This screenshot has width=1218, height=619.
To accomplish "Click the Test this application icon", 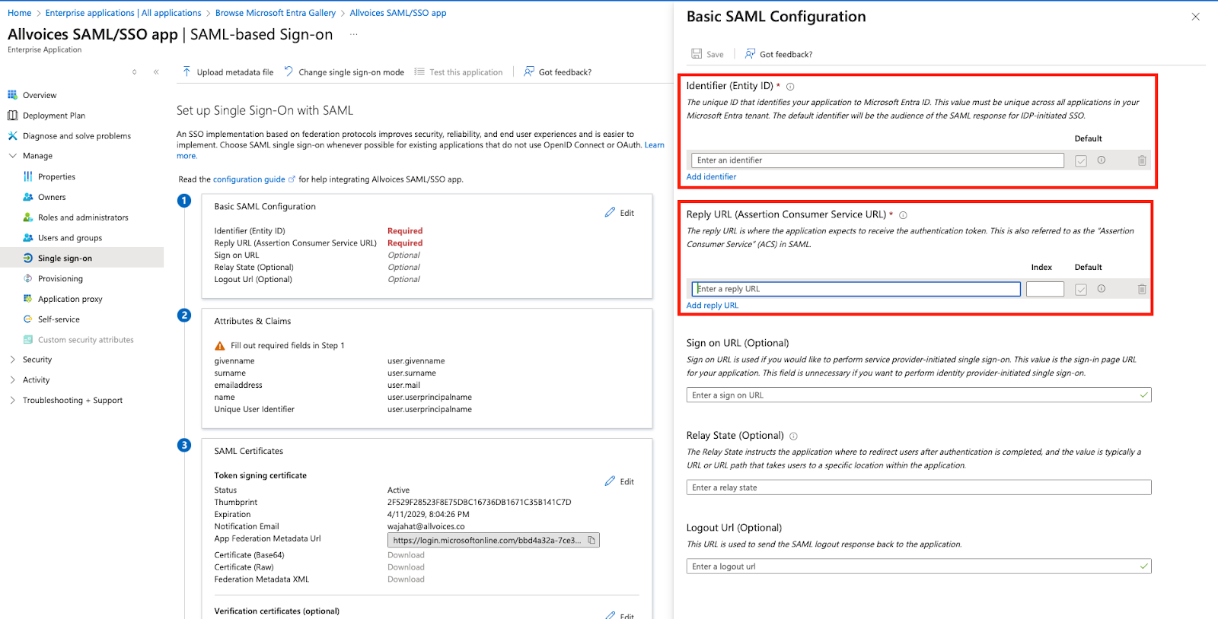I will pyautogui.click(x=419, y=71).
